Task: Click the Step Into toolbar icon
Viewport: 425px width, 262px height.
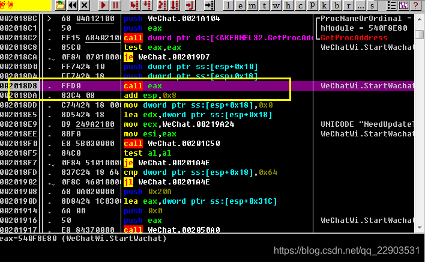Action: coord(134,5)
